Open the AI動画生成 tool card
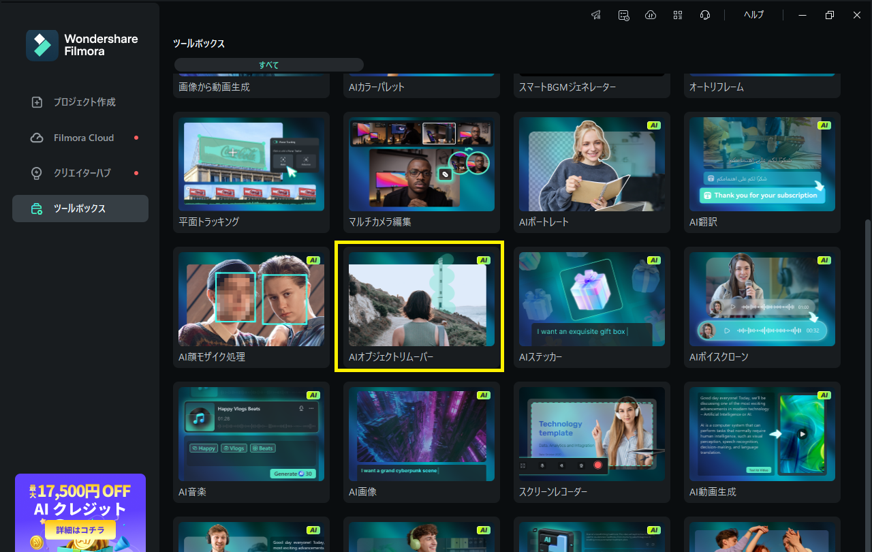872x552 pixels. click(x=762, y=442)
